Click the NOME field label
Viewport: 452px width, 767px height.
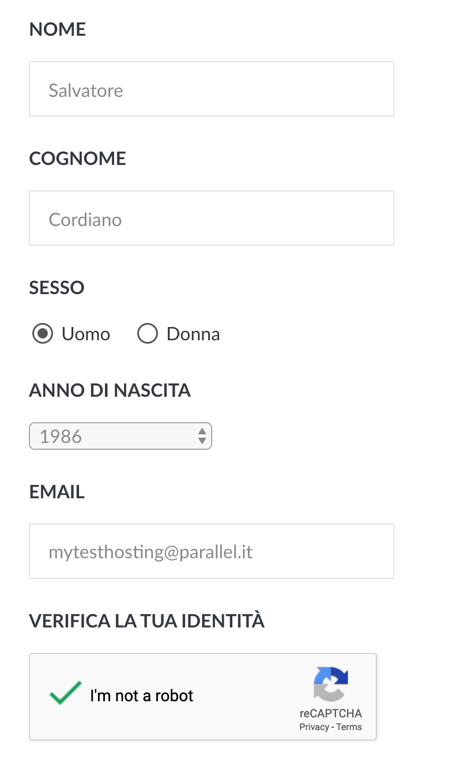tap(58, 29)
